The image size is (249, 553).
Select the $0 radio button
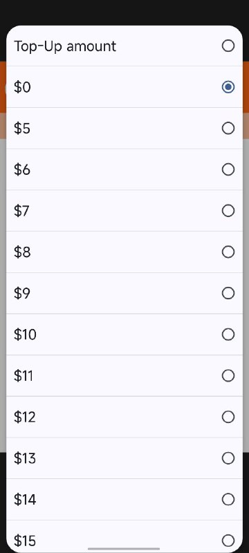[x=228, y=87]
